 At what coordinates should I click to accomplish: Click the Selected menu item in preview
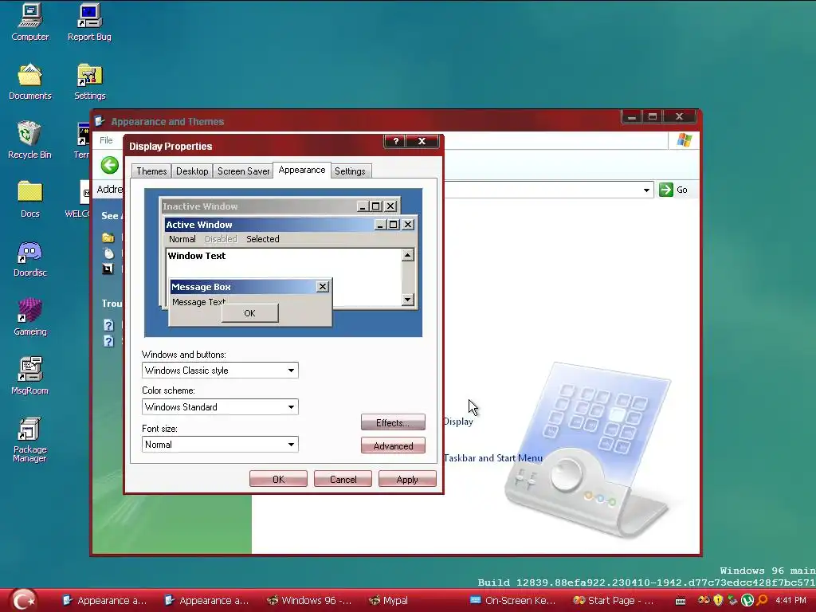click(x=263, y=239)
